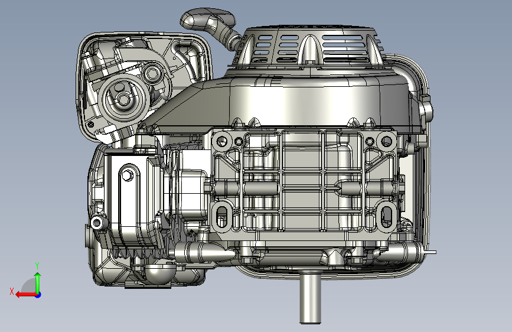
Task: Select the left slotted mounting hole on the crankcase
Action: [221, 216]
